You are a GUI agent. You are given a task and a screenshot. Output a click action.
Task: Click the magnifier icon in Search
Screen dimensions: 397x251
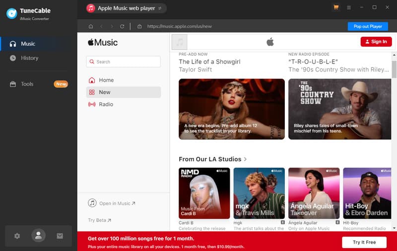[92, 62]
